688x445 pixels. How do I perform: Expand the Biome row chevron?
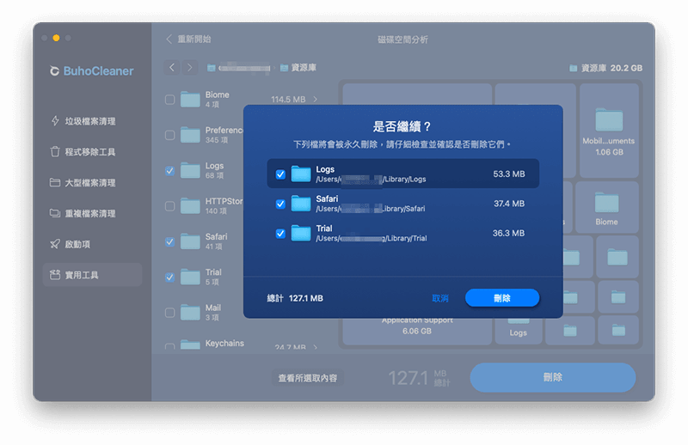pyautogui.click(x=315, y=100)
